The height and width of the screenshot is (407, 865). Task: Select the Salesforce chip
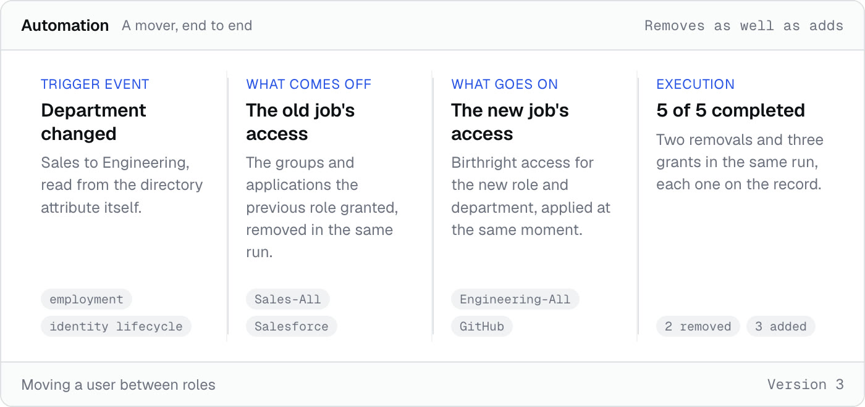[x=292, y=326]
